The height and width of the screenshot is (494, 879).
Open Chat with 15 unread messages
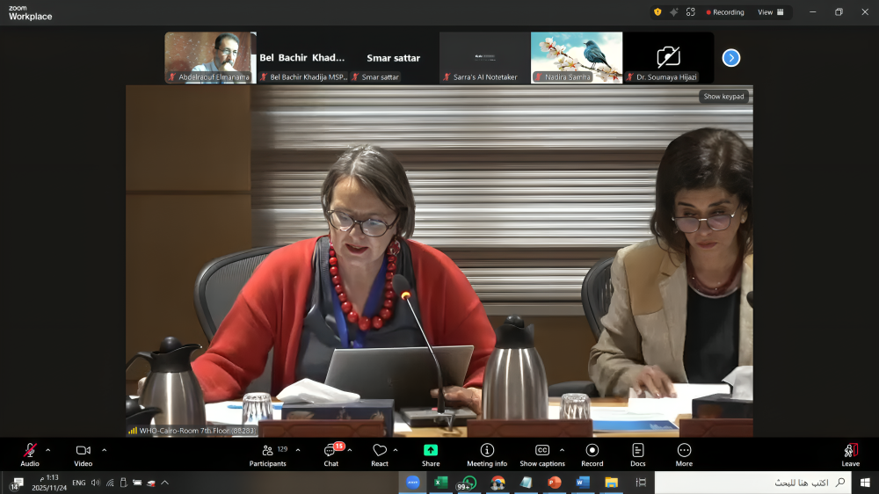(x=331, y=454)
